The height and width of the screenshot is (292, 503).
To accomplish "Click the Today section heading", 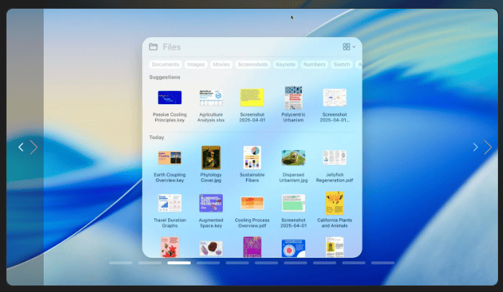I will (157, 138).
